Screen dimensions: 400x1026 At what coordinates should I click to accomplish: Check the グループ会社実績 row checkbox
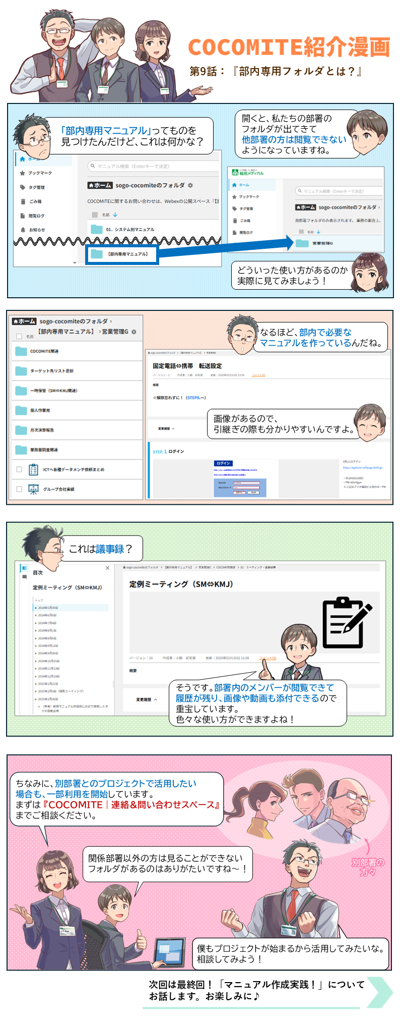click(19, 489)
